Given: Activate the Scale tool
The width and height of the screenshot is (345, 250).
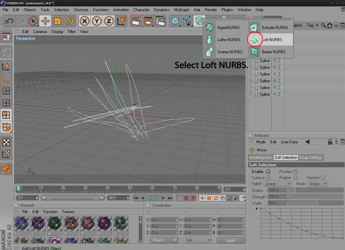Looking at the screenshot, I should (x=57, y=21).
